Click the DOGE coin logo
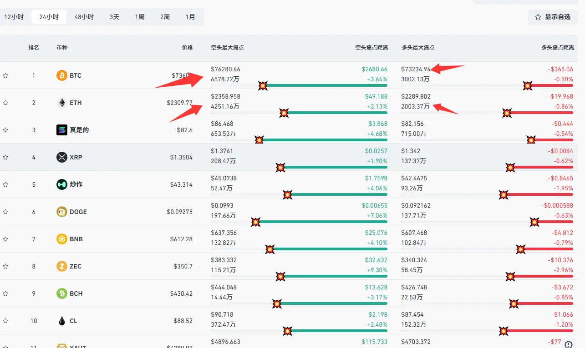Image resolution: width=585 pixels, height=348 pixels. (62, 212)
